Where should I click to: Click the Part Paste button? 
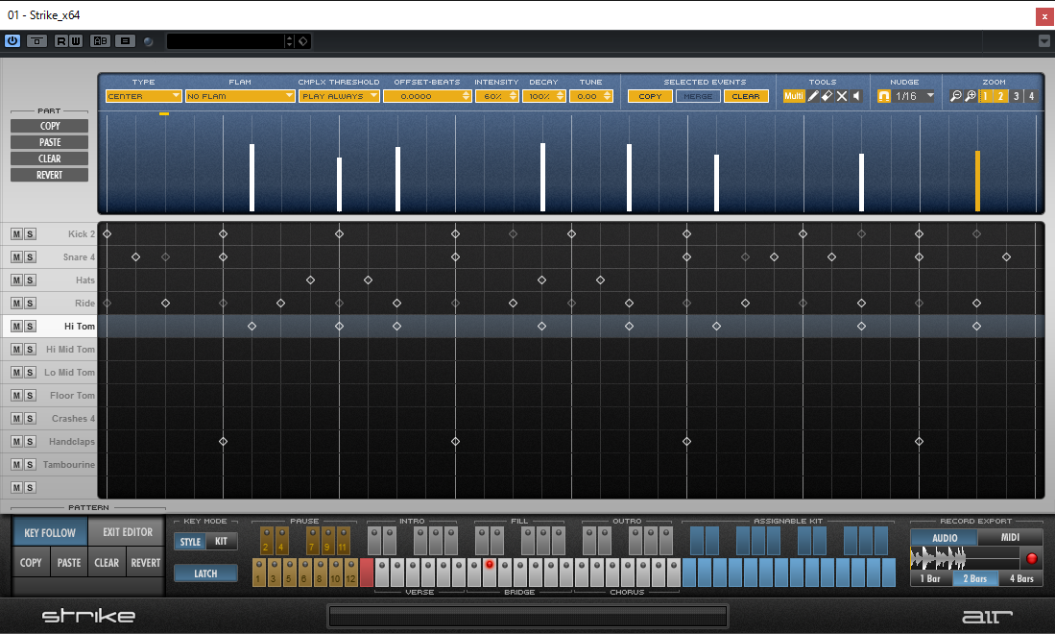pos(50,143)
